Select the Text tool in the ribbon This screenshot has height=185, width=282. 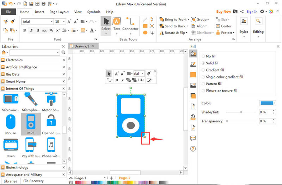pyautogui.click(x=116, y=24)
